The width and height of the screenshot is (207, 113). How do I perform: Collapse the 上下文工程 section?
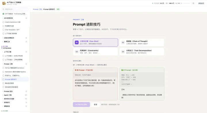pos(15,52)
